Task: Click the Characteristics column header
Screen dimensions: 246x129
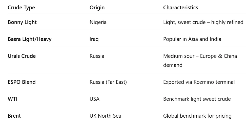Action: click(181, 8)
